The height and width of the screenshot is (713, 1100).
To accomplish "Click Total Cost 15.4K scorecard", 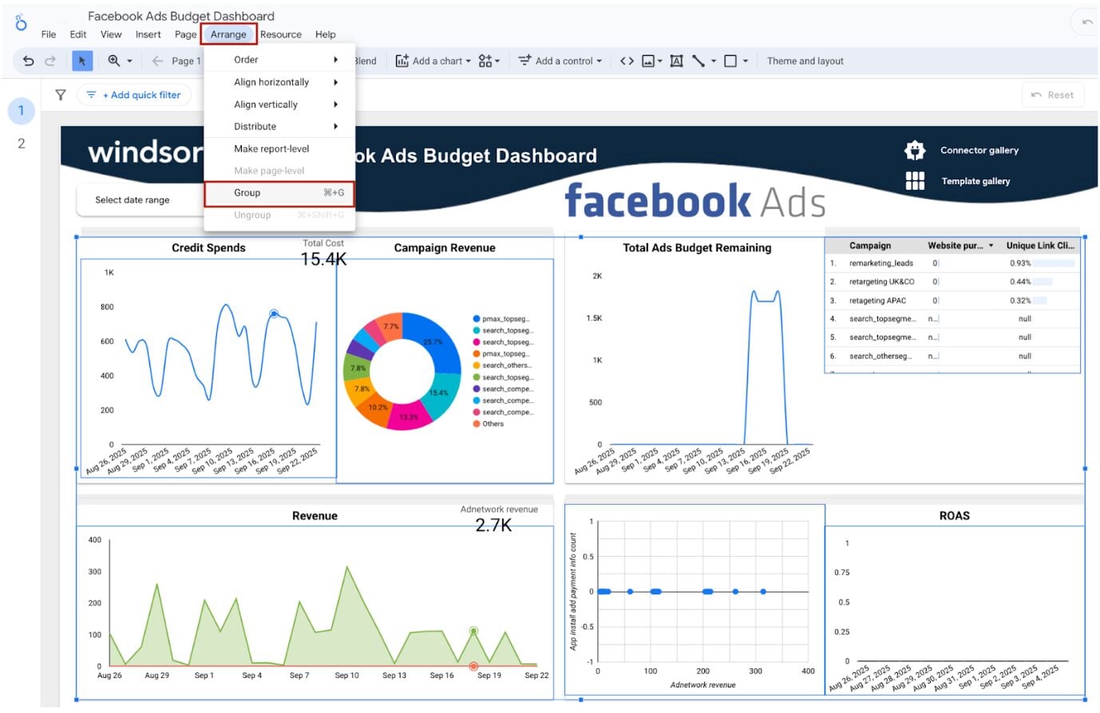I will click(323, 253).
